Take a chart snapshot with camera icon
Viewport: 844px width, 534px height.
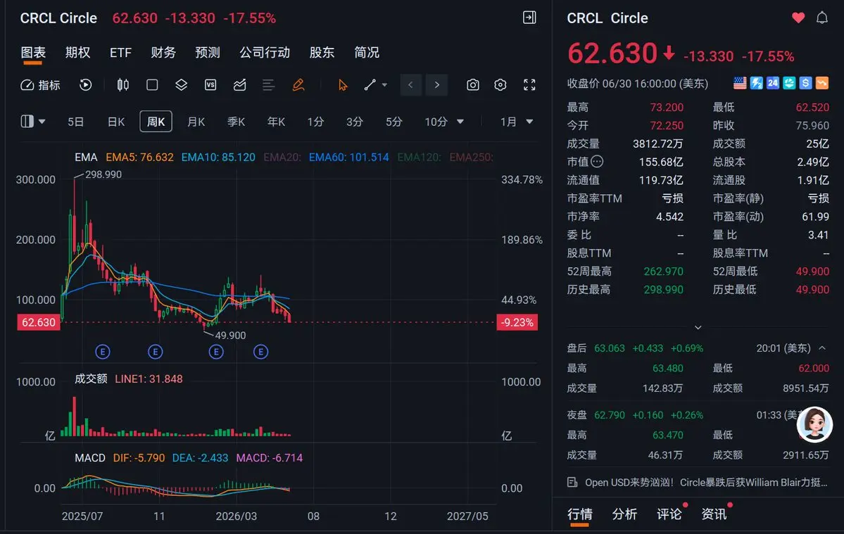[472, 85]
